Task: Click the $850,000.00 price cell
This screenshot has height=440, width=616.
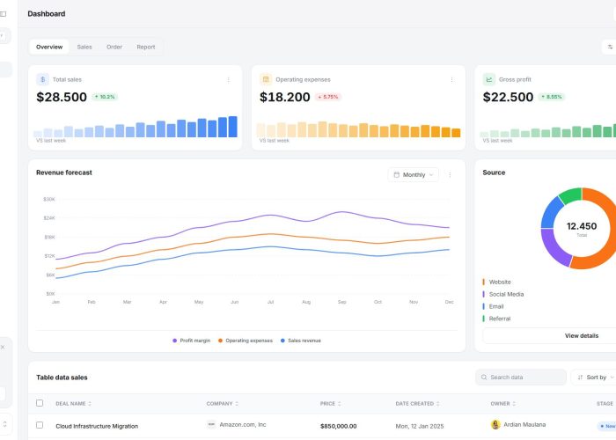Action: coord(339,426)
